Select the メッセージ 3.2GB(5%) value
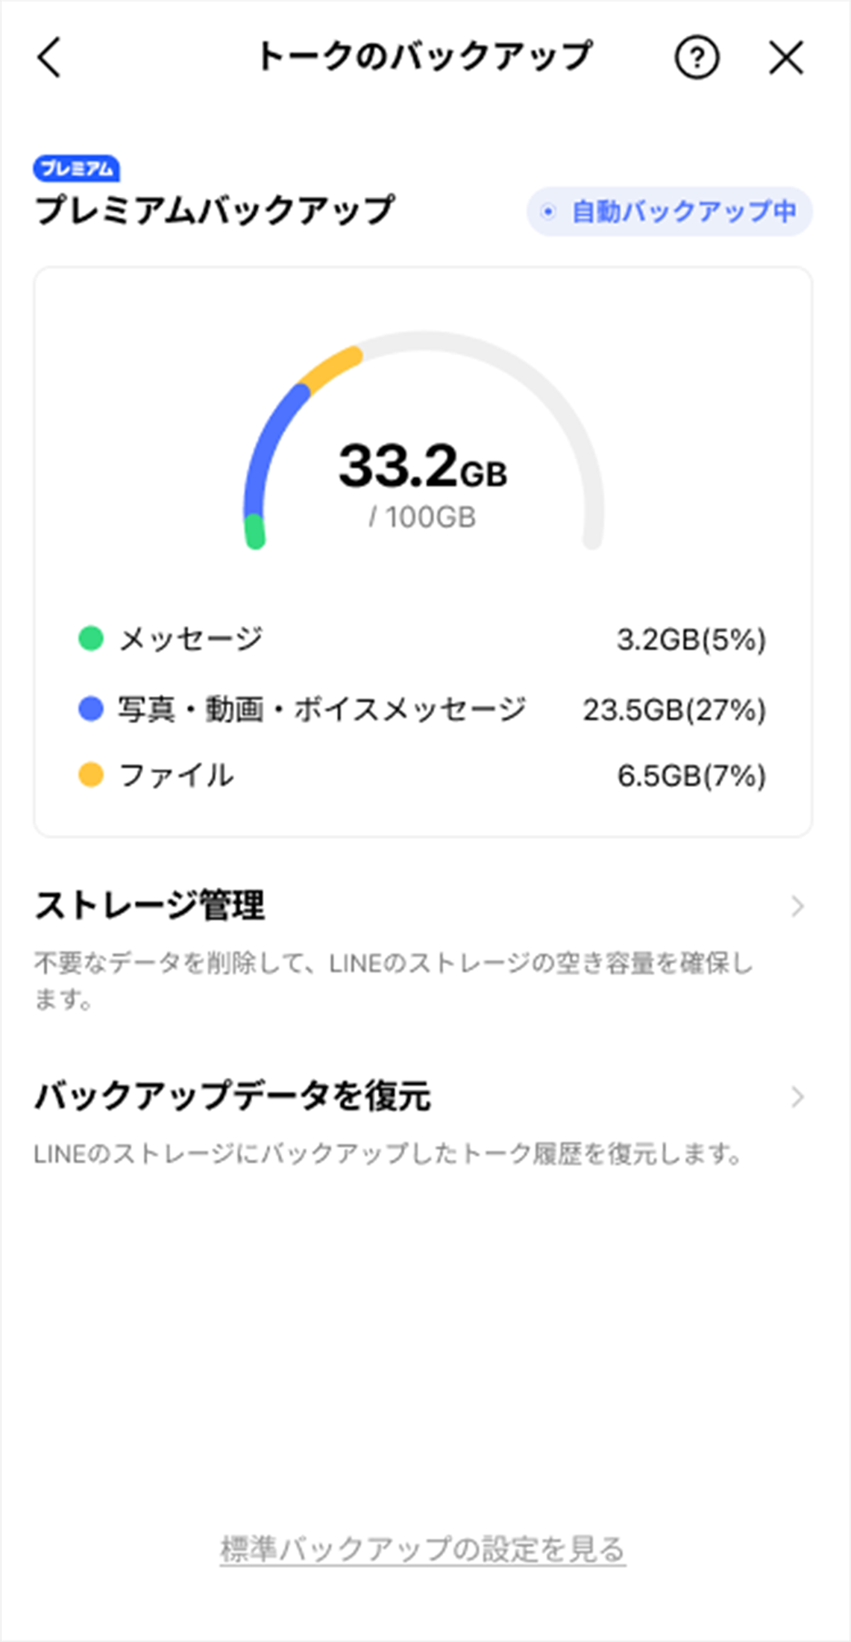This screenshot has width=851, height=1642. 691,639
